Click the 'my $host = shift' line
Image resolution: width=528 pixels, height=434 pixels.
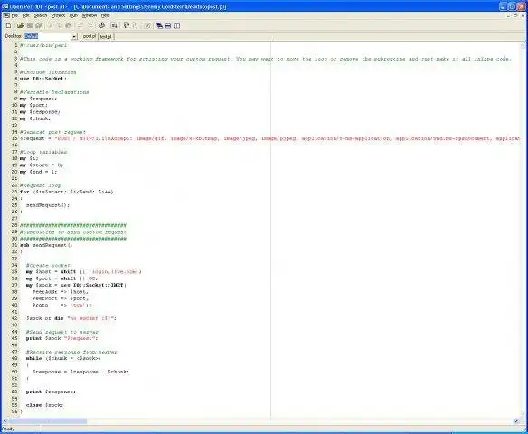(84, 272)
